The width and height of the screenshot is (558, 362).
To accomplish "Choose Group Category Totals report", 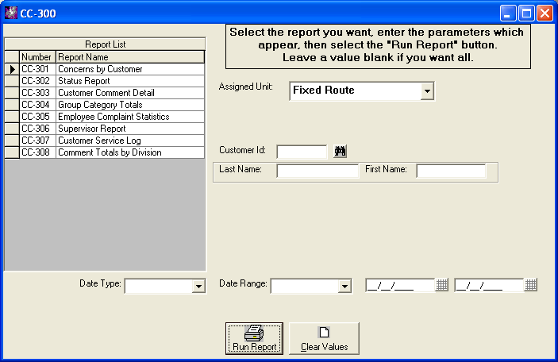I will [99, 105].
